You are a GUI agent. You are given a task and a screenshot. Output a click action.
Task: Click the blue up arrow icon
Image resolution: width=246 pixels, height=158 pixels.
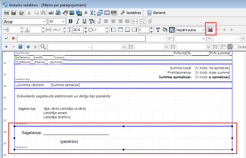[x=28, y=47]
